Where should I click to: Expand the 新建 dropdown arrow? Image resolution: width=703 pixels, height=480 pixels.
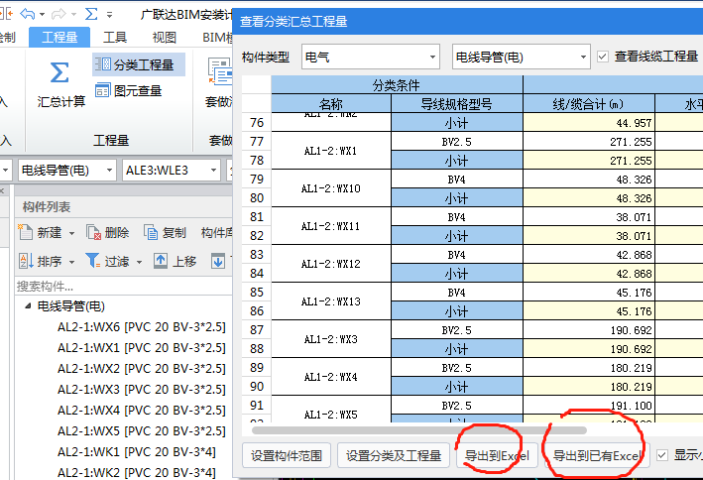click(x=71, y=233)
